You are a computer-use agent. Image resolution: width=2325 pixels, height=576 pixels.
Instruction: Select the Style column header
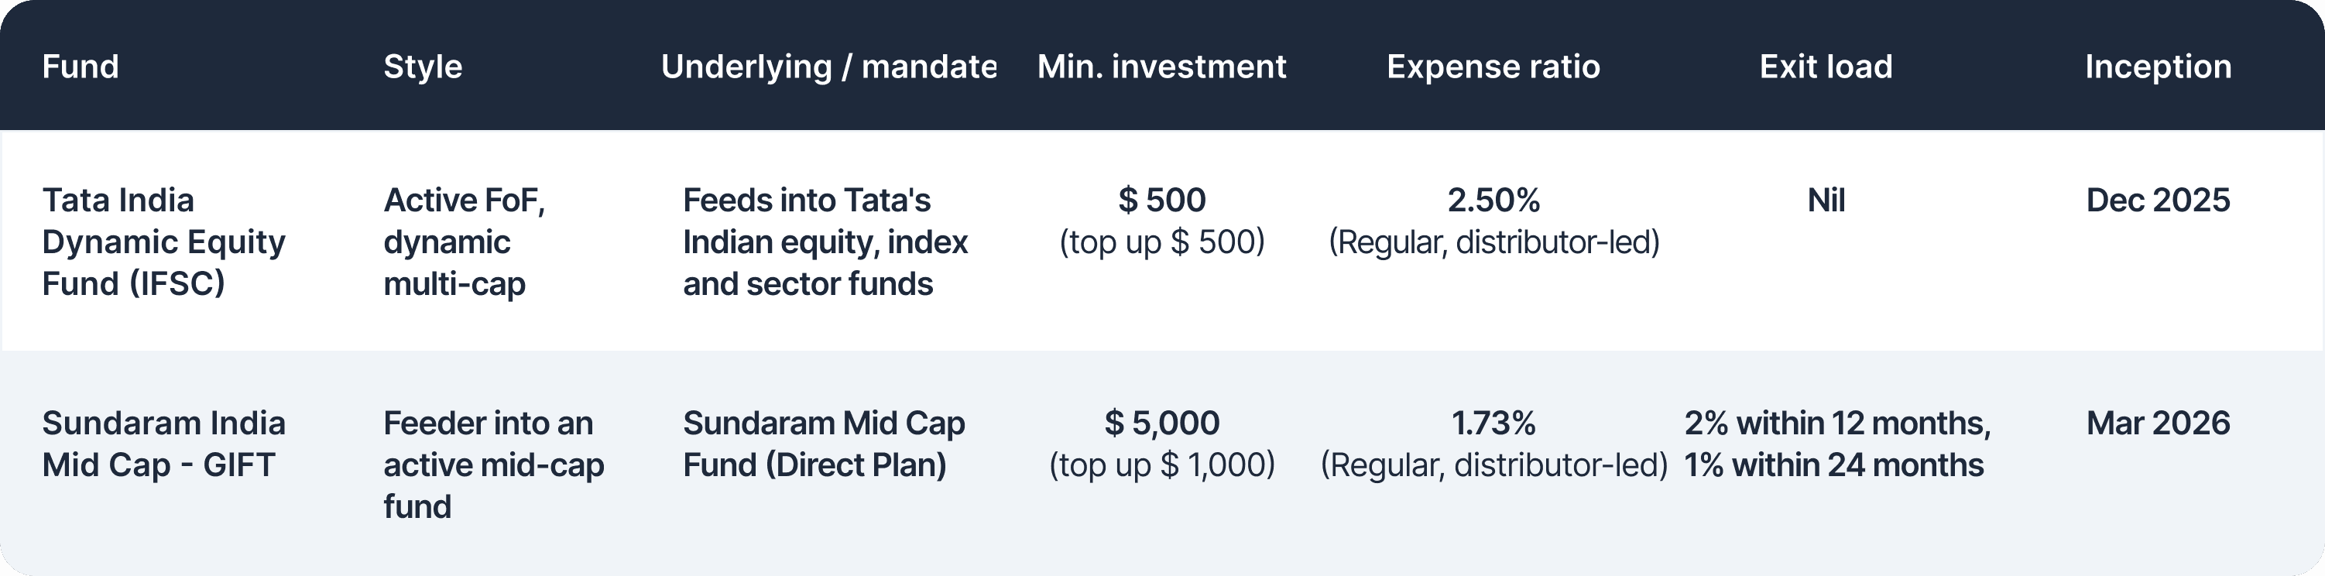pyautogui.click(x=423, y=67)
